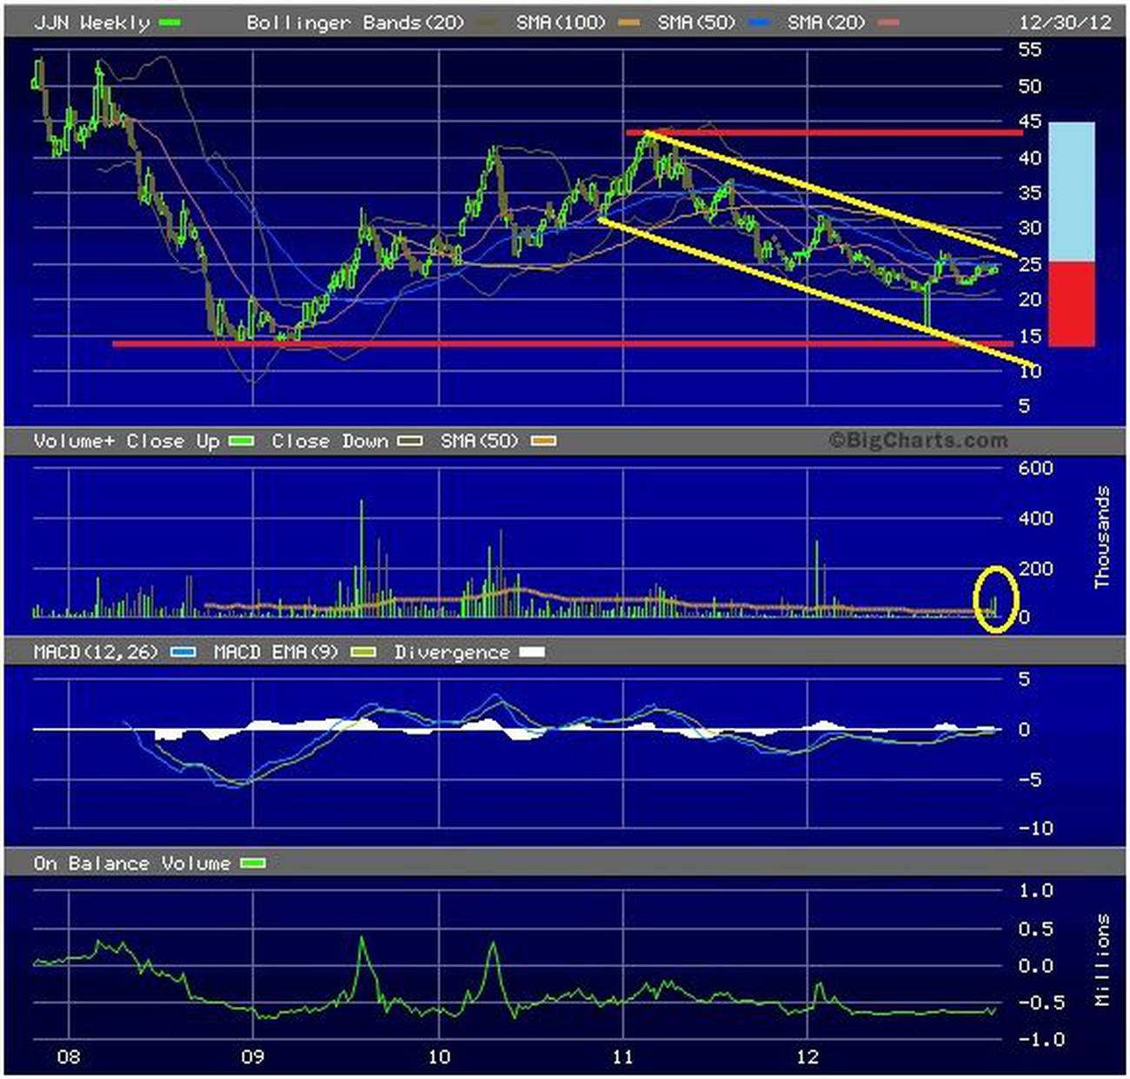Click the yellow circled volume spike
1130x1079 pixels.
995,599
